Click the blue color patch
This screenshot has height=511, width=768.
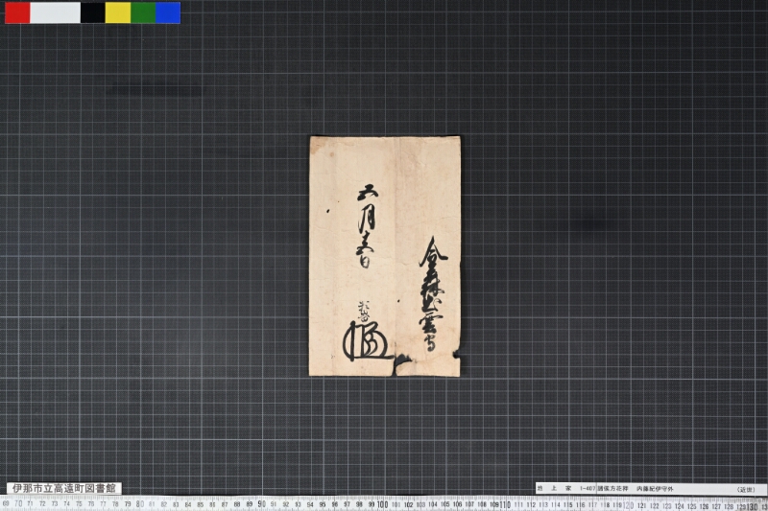click(x=168, y=12)
